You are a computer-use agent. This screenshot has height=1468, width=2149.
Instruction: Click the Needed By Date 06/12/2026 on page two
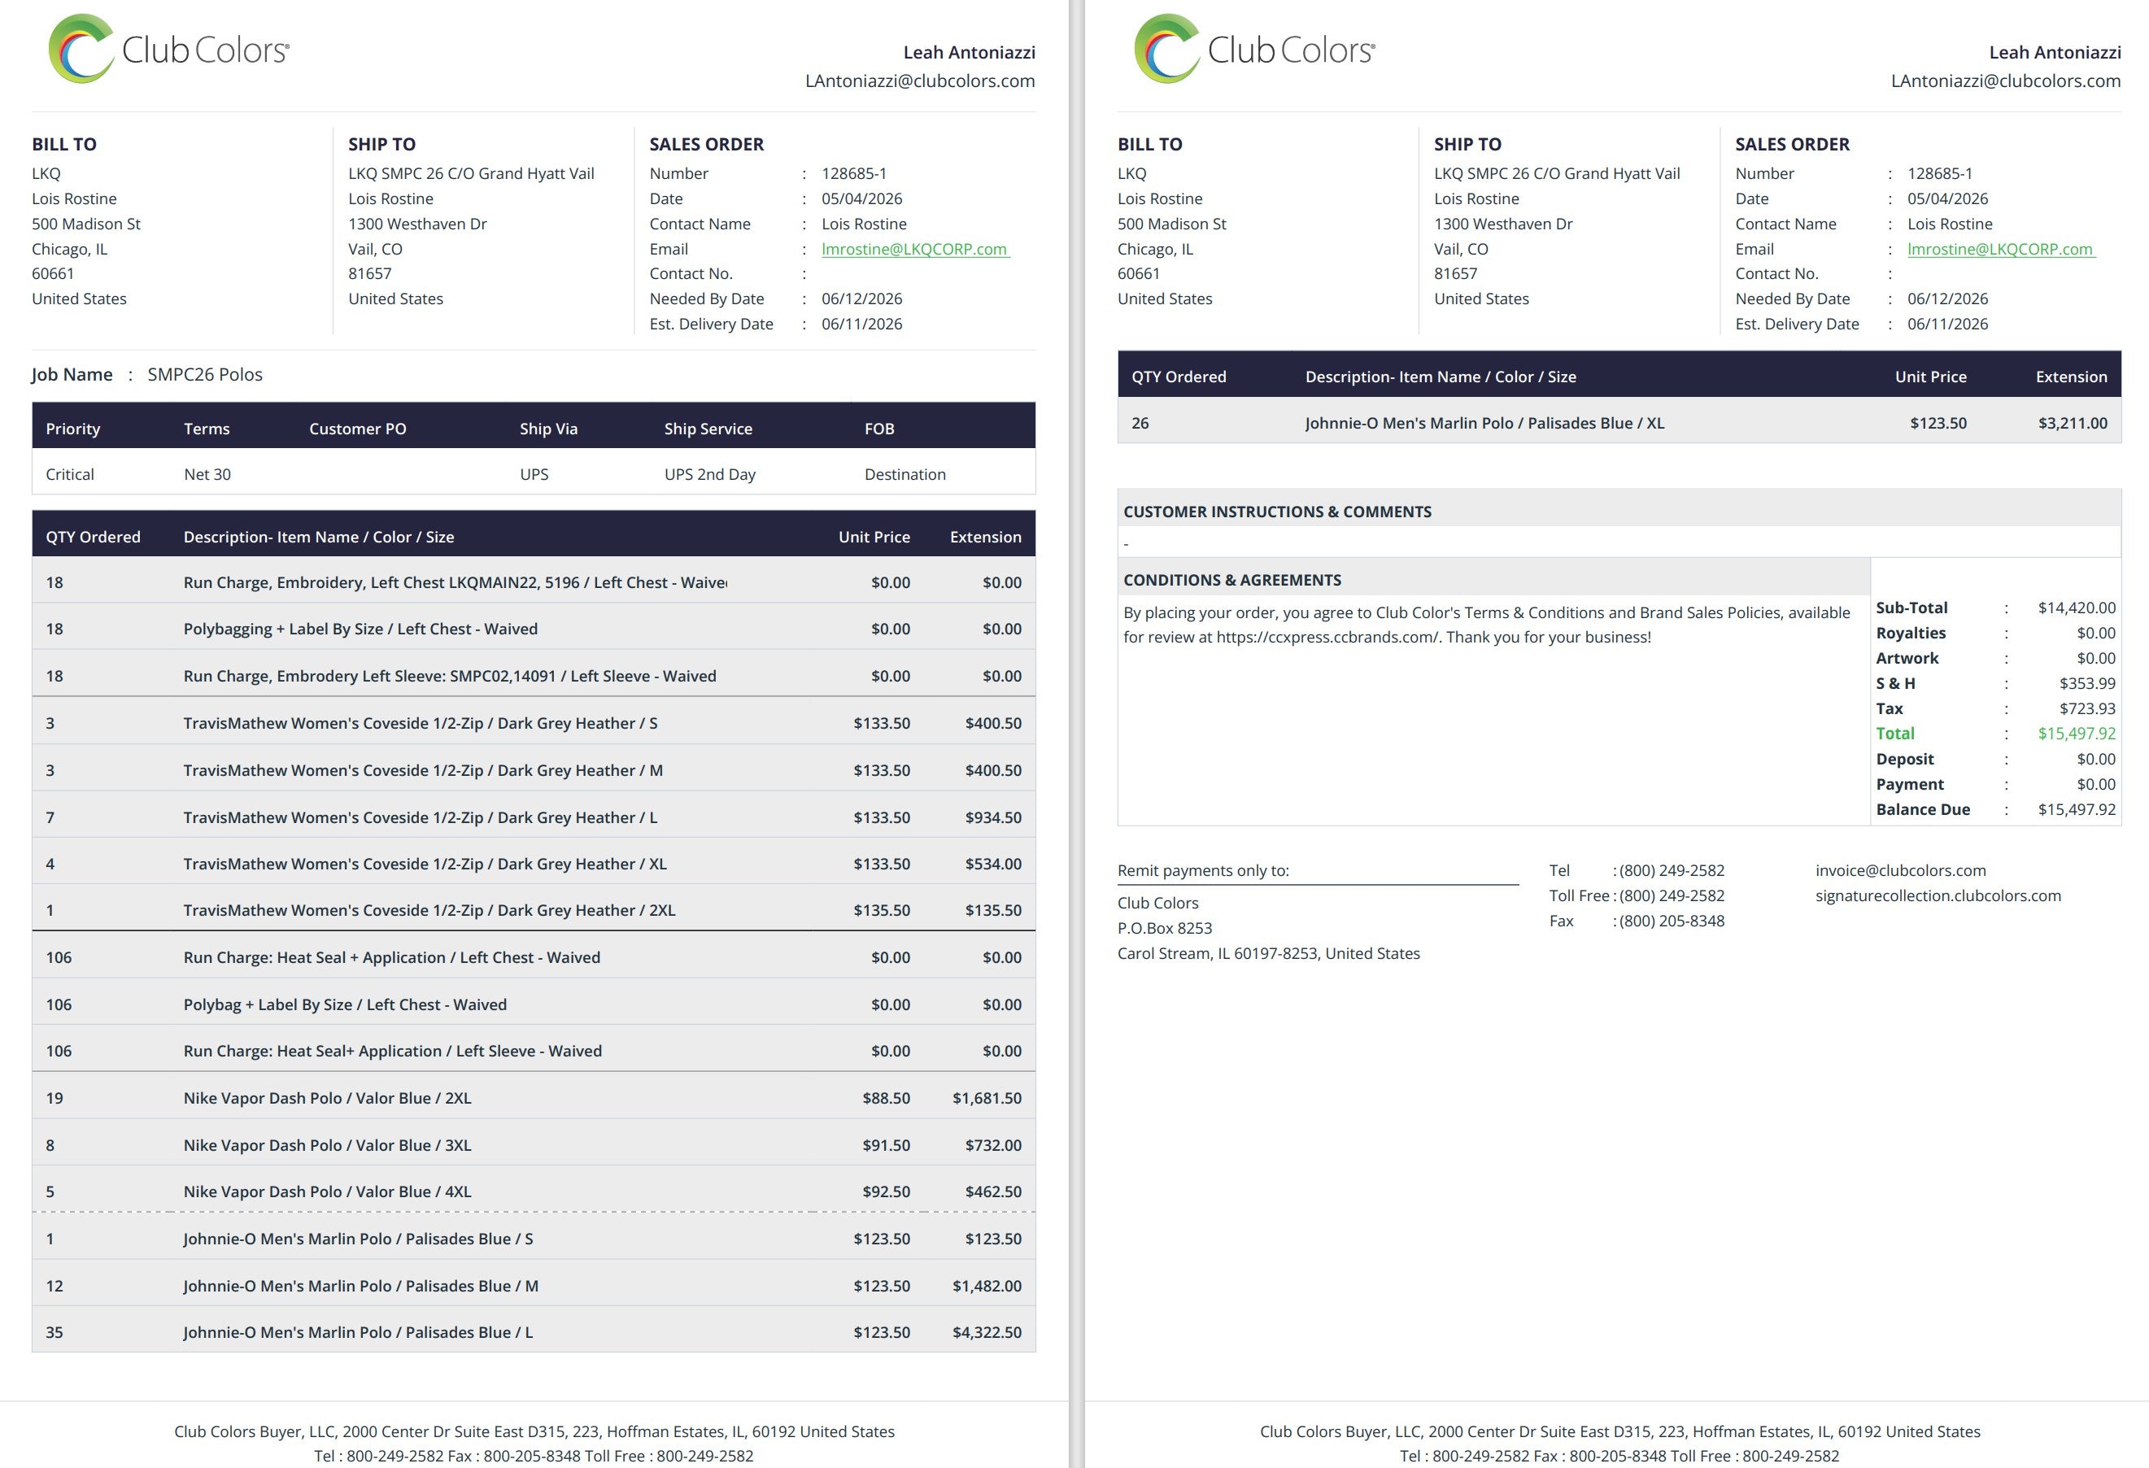[x=1947, y=298]
